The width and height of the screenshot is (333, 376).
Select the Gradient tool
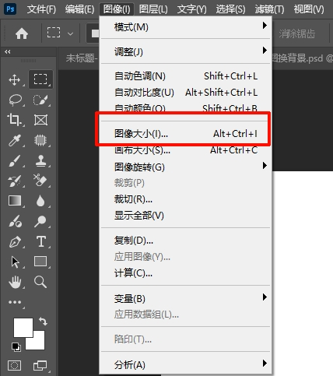[15, 201]
